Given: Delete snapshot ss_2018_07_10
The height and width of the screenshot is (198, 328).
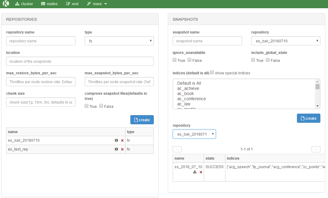Looking at the screenshot, I should [201, 172].
